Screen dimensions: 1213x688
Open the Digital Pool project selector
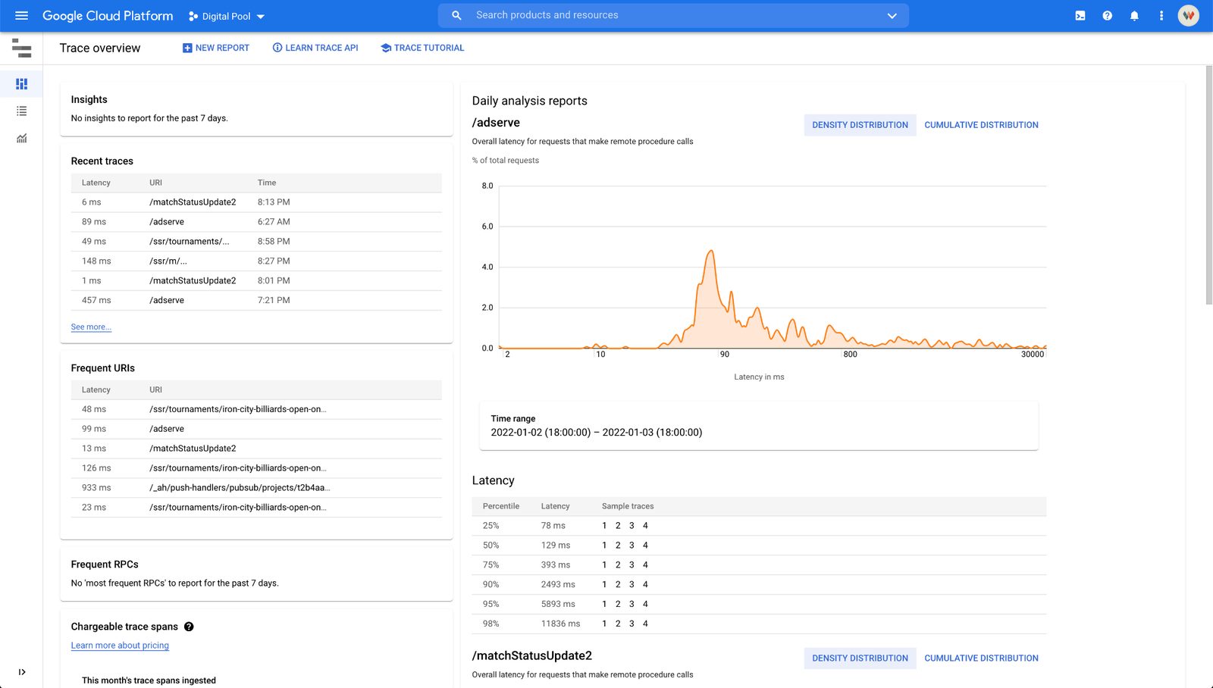pyautogui.click(x=227, y=16)
